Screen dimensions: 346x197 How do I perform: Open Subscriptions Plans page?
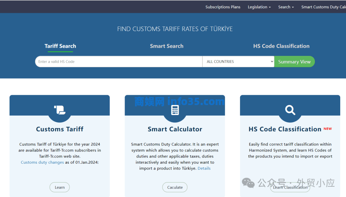point(223,7)
